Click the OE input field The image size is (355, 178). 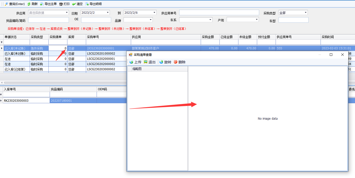tap(96, 20)
